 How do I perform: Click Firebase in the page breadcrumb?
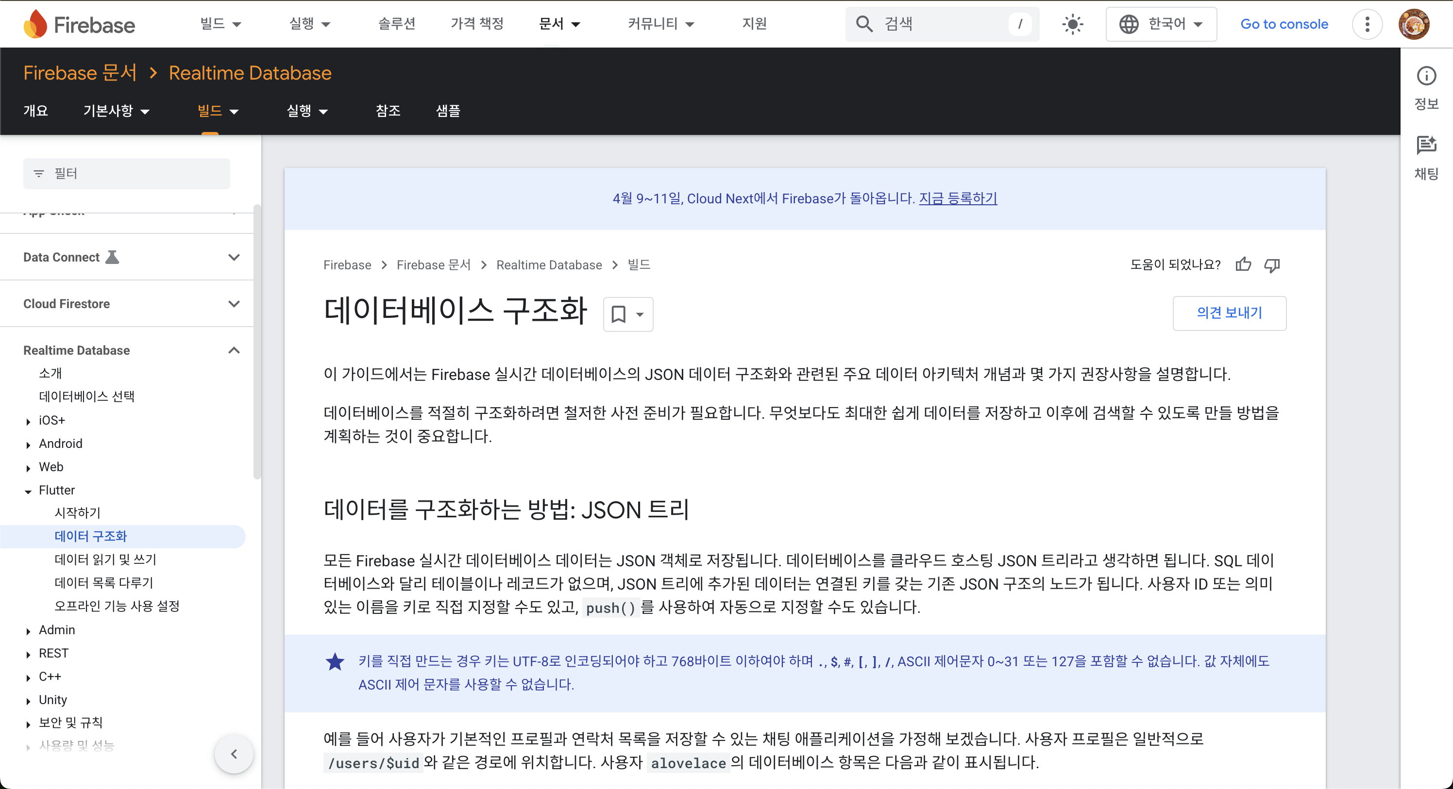point(347,265)
